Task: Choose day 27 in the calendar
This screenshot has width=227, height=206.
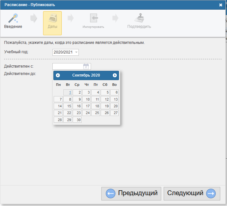Action: tap(114, 113)
